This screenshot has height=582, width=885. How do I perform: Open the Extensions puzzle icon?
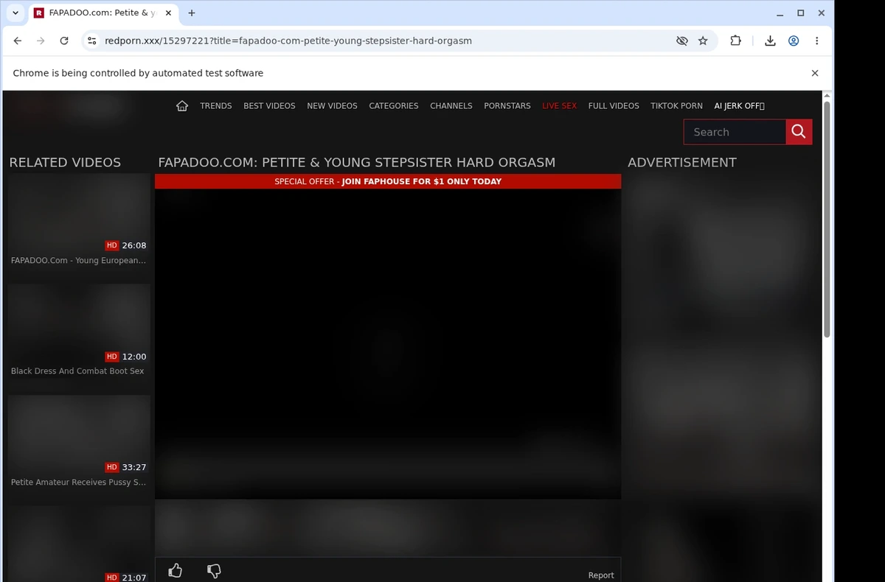tap(735, 41)
